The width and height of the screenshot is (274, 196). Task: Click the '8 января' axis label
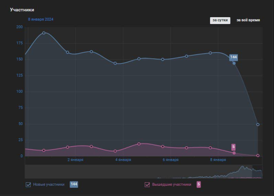point(218,160)
